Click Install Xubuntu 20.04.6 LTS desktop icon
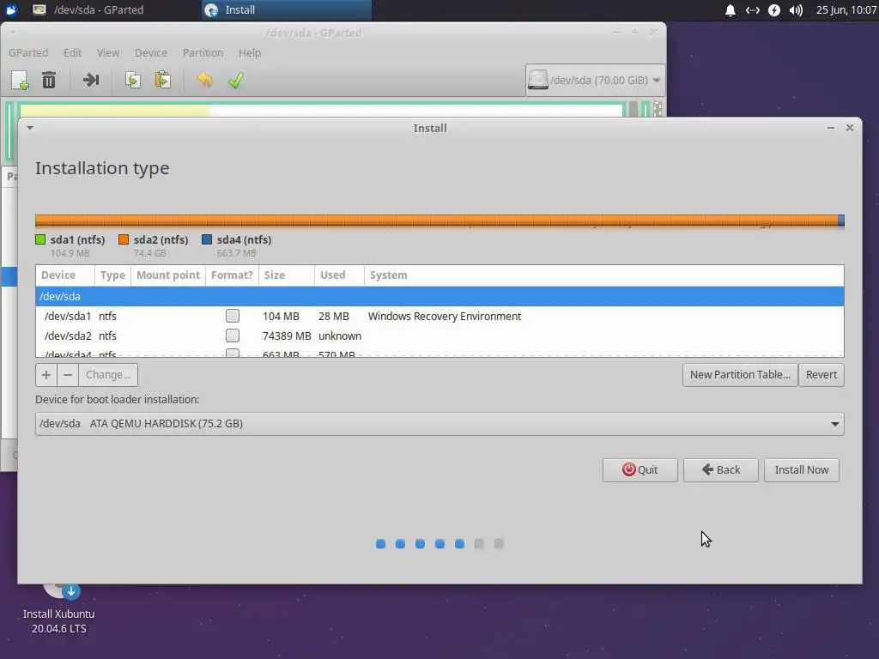This screenshot has width=879, height=659. tap(59, 611)
